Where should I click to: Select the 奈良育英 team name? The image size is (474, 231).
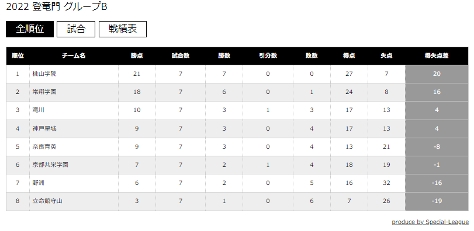pyautogui.click(x=44, y=147)
